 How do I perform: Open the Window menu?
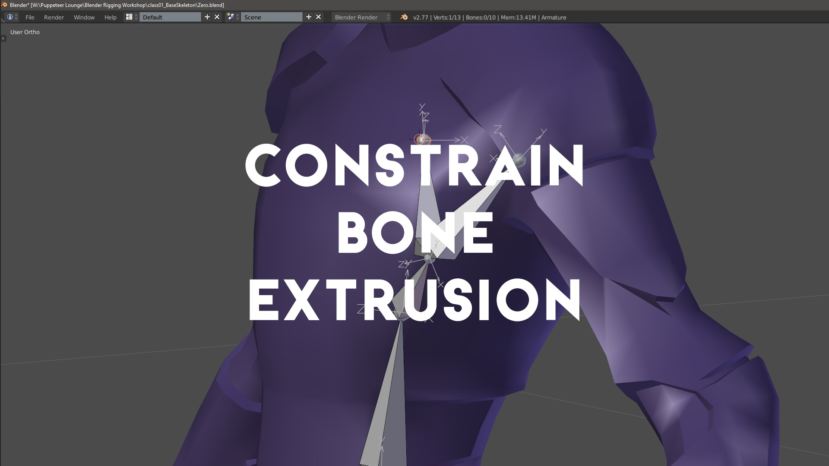tap(84, 17)
